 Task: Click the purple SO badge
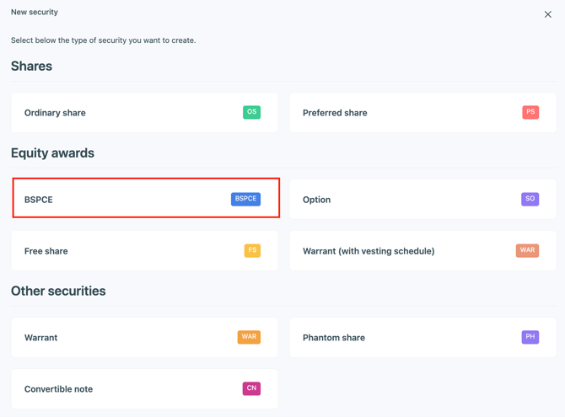(x=530, y=199)
